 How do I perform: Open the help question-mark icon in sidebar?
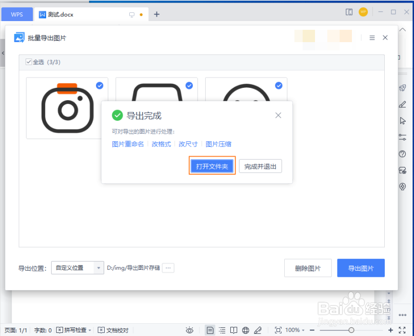pyautogui.click(x=402, y=154)
